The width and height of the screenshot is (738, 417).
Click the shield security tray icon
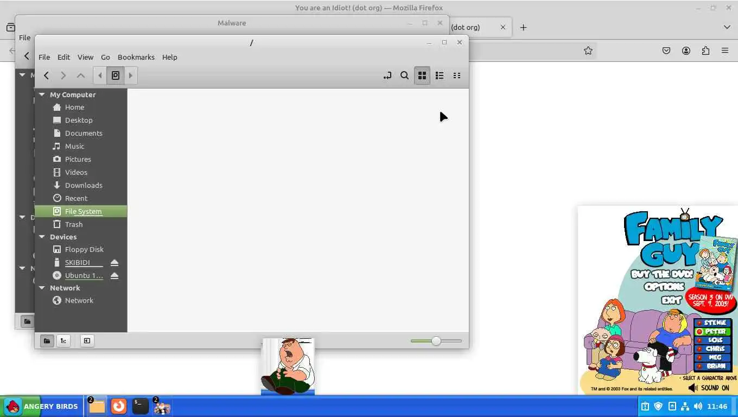coord(658,406)
